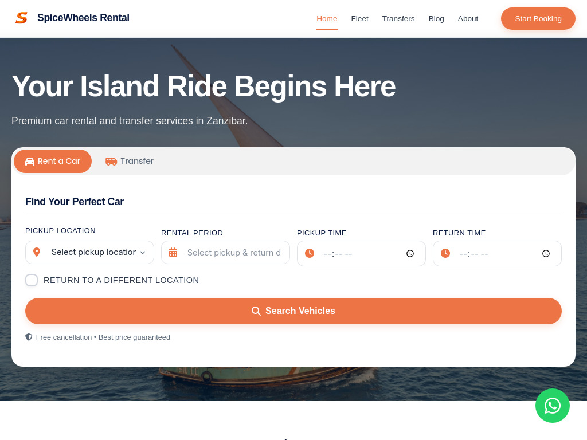Click the SpiceWheels logo icon

coord(21,18)
